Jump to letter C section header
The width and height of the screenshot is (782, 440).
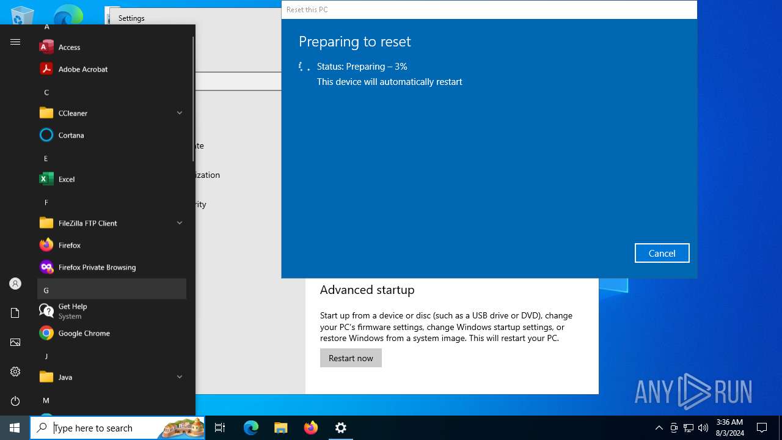click(112, 92)
